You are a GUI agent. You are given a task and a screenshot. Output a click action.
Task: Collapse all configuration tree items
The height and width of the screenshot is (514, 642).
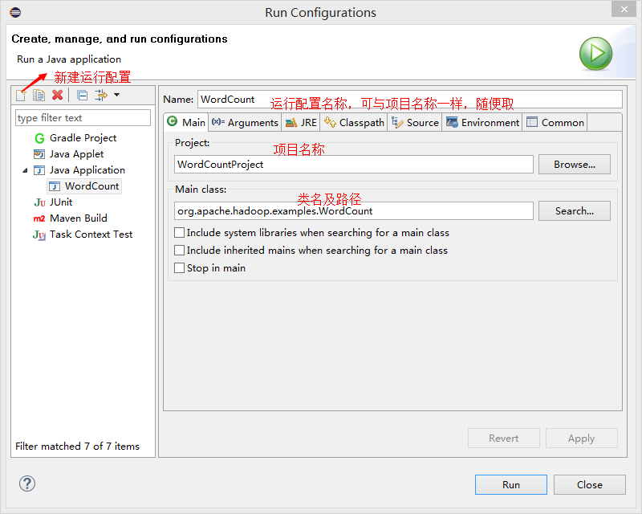click(x=83, y=96)
